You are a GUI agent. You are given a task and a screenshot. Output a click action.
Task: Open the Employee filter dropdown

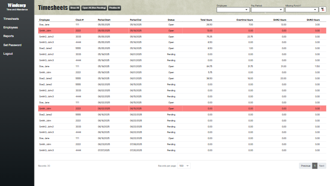click(233, 9)
